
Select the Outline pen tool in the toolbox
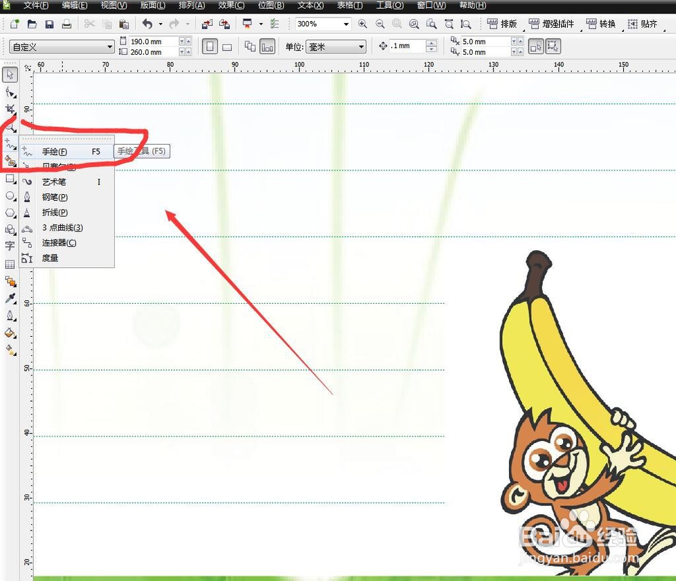[10, 315]
